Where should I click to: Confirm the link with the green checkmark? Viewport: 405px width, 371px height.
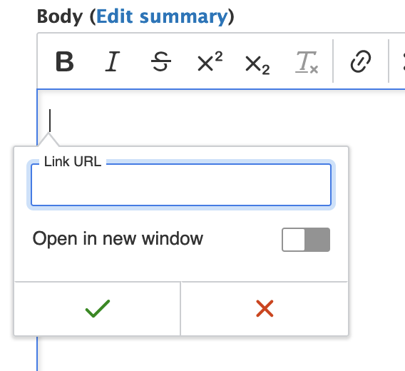[98, 308]
